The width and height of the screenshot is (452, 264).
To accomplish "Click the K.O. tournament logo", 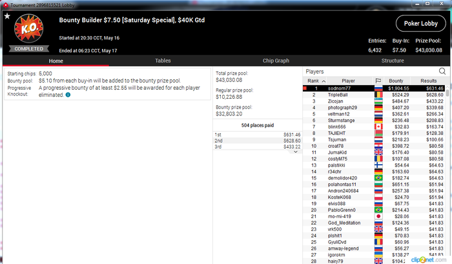I will click(29, 28).
